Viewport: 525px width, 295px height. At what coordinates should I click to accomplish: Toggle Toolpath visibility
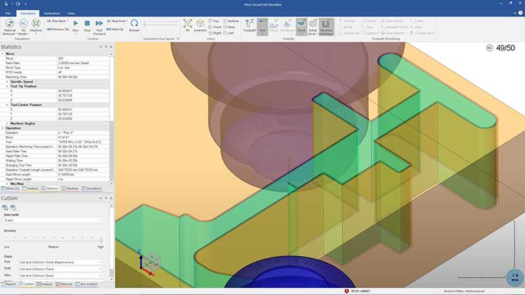[x=249, y=26]
